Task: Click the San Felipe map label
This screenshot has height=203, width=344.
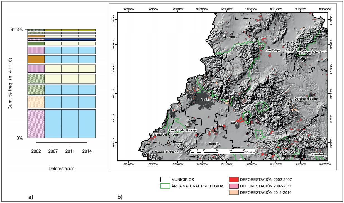Action: coord(272,50)
